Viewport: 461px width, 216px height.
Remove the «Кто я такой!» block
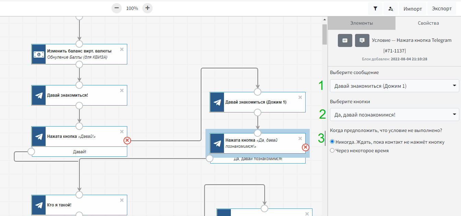[x=122, y=200]
